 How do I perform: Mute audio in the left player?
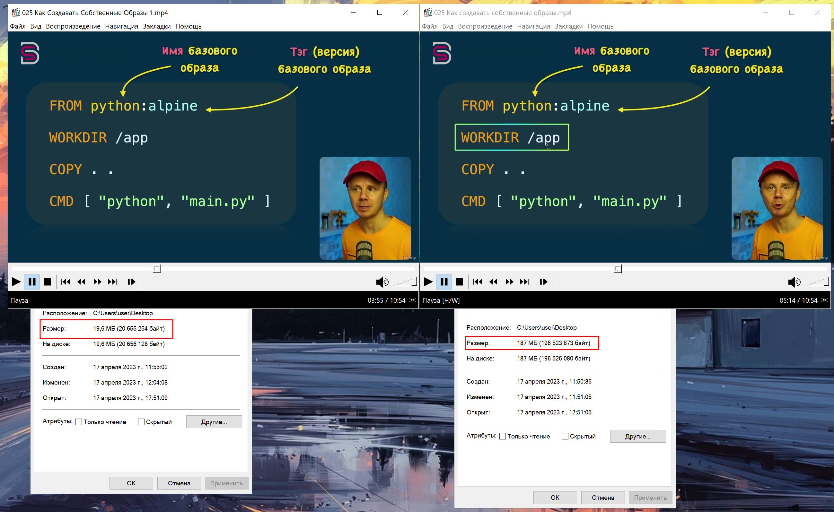coord(382,282)
